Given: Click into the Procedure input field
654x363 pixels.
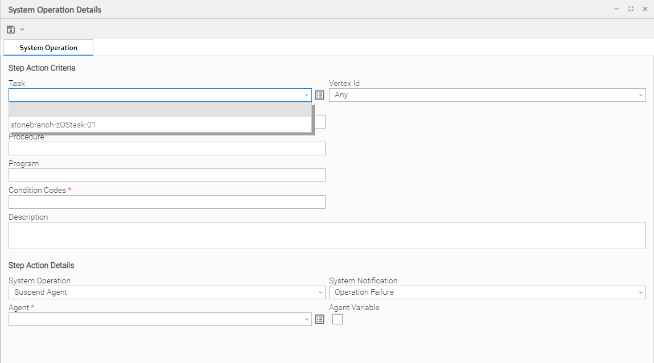Looking at the screenshot, I should (167, 148).
